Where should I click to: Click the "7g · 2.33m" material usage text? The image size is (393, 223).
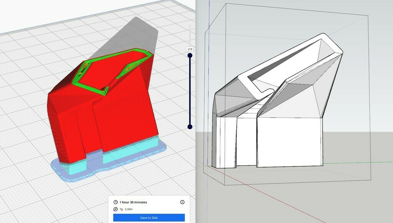point(126,209)
